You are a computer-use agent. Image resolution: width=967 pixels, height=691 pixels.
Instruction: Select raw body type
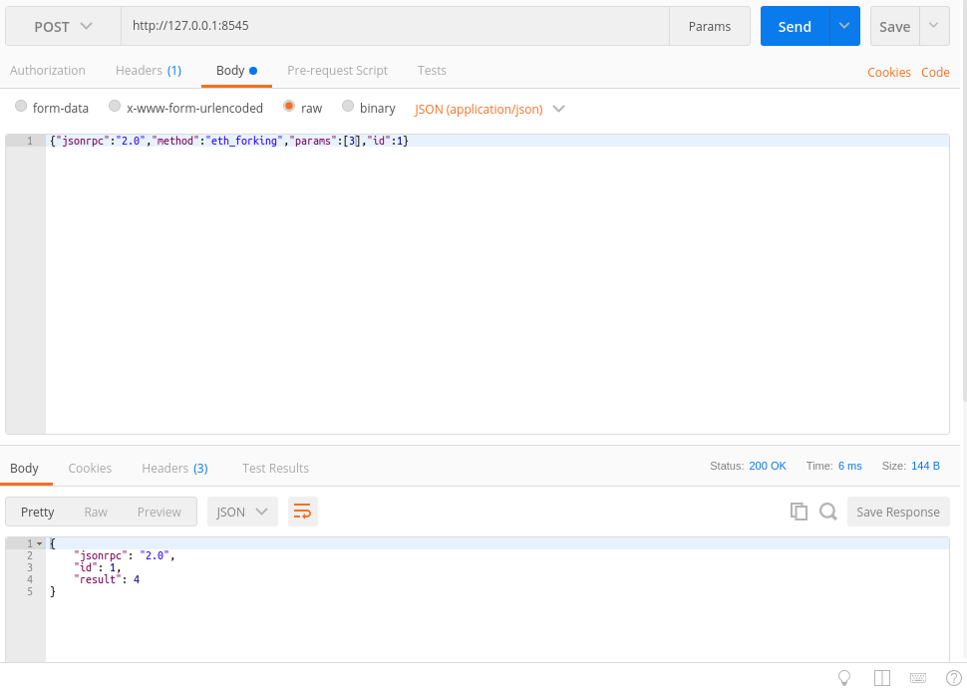pyautogui.click(x=289, y=106)
